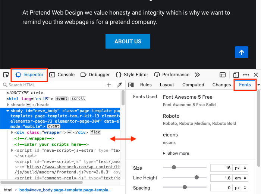Open the Inspector tab
Screen dimensions: 261x194
pos(29,75)
